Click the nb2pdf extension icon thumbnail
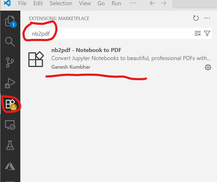 point(36,59)
